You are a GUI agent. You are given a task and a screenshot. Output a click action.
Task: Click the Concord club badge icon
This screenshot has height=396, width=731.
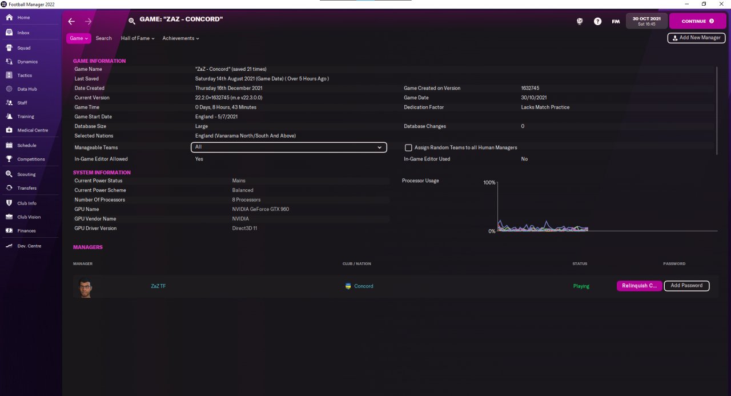[348, 286]
